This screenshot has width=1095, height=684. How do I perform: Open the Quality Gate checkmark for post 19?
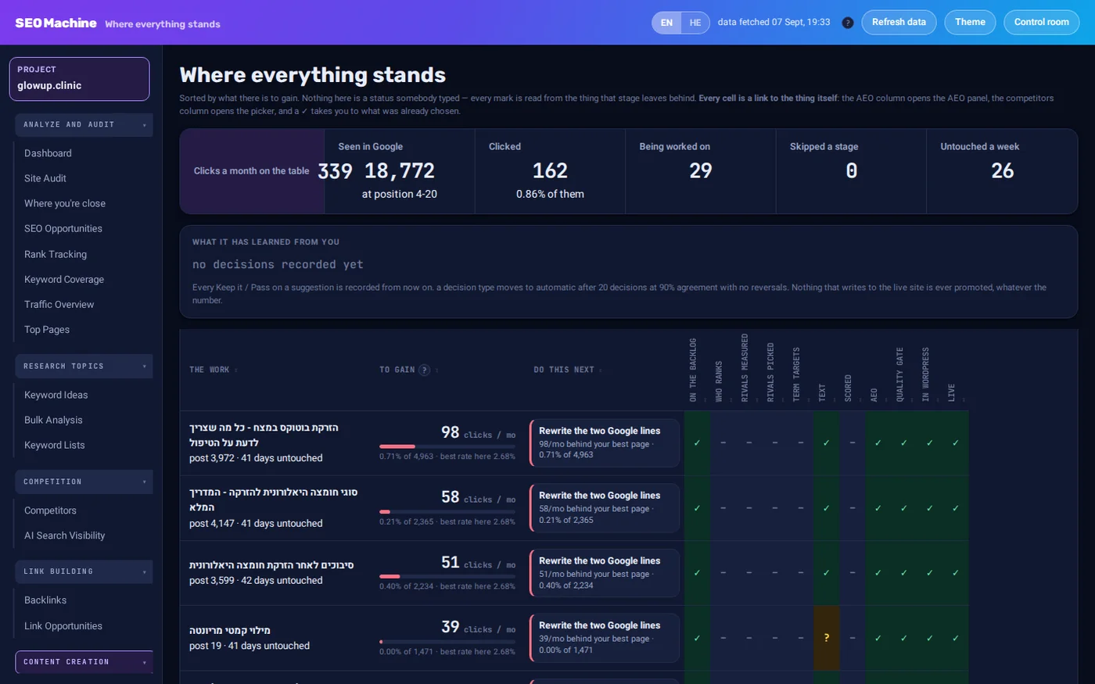coord(904,638)
